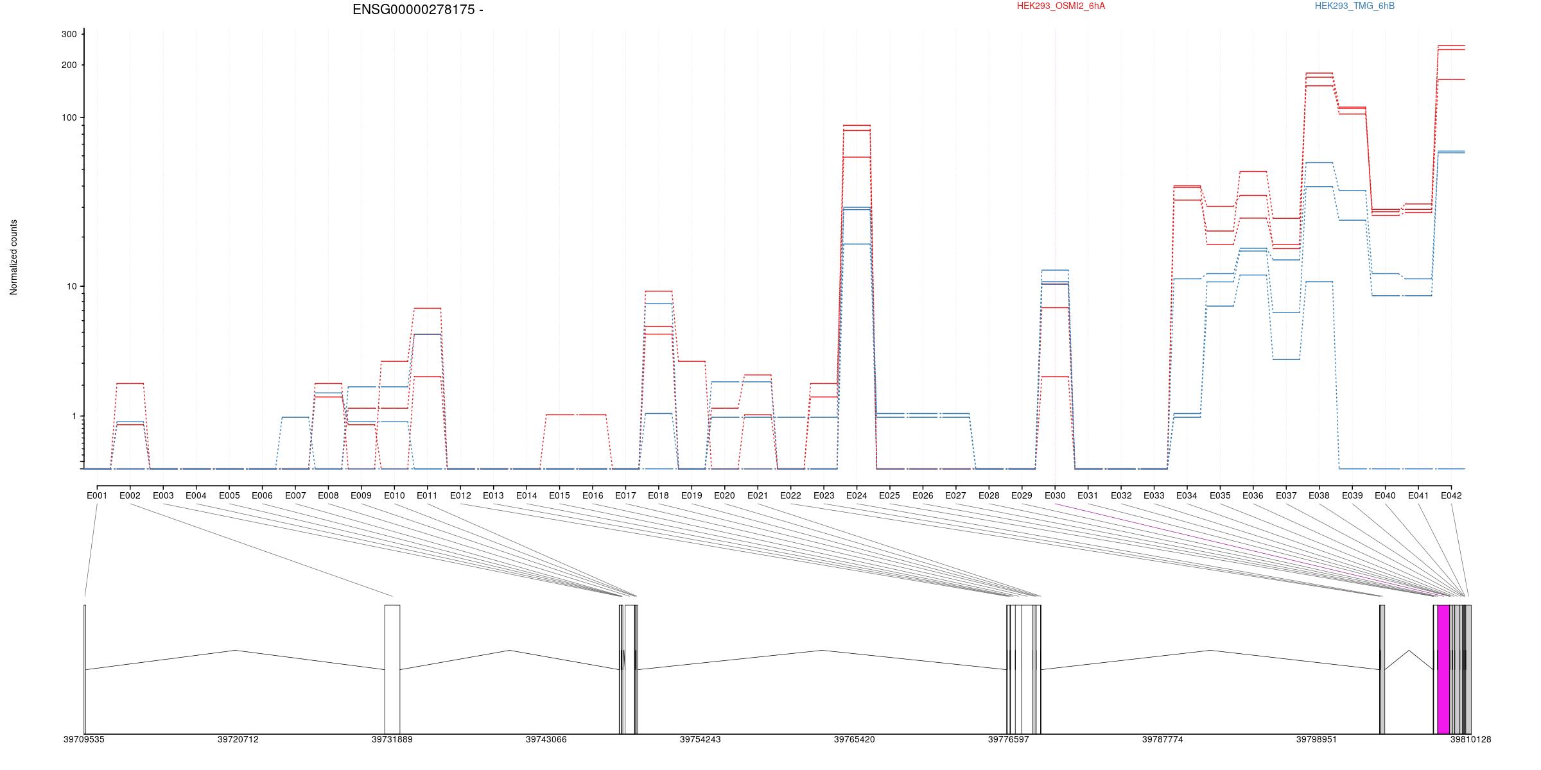The image size is (1541, 770).
Task: Click exon label E011
Action: (x=427, y=495)
